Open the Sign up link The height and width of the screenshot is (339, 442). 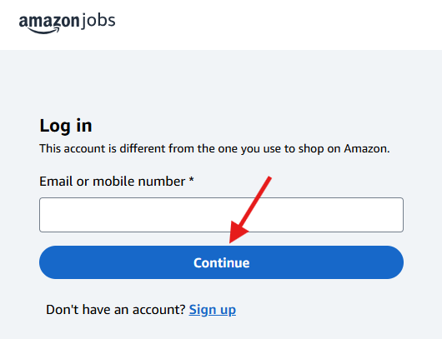(x=213, y=310)
